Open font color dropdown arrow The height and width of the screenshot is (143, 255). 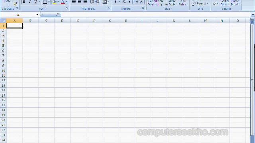coord(67,2)
